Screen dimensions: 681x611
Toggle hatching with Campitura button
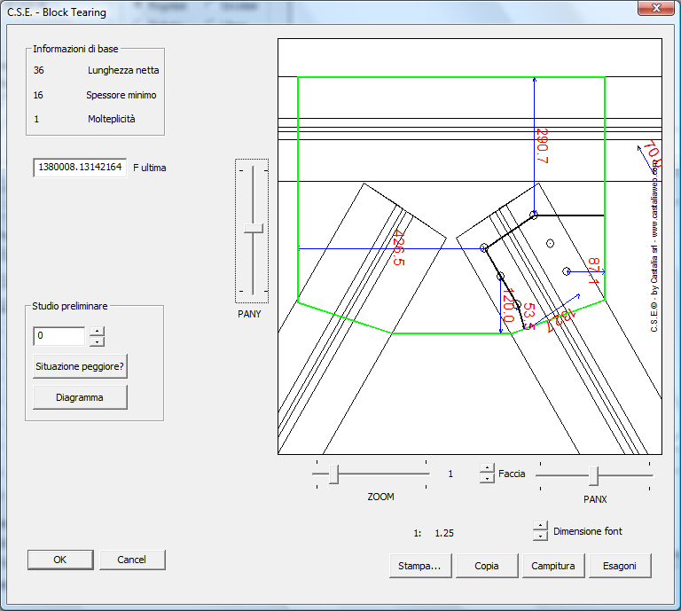[x=553, y=566]
